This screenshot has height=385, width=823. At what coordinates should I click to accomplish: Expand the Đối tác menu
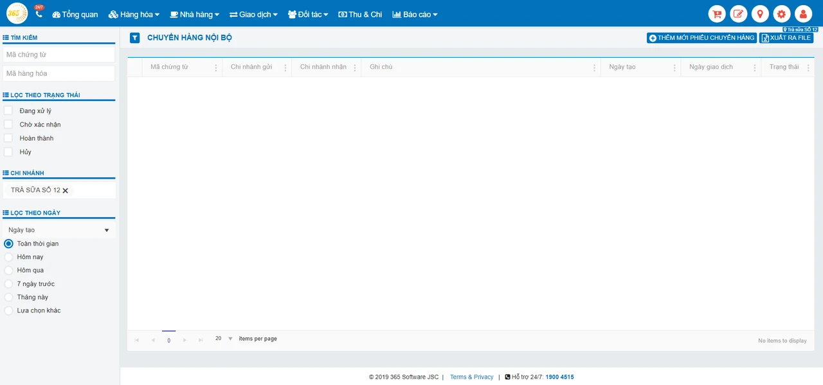pyautogui.click(x=308, y=14)
